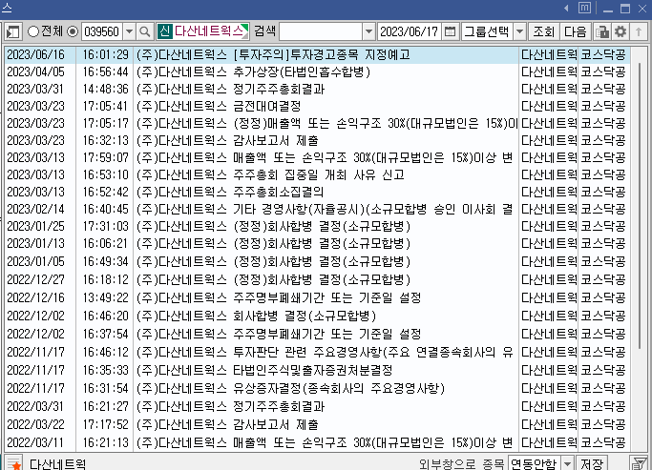This screenshot has height=470, width=652.
Task: Click the vertical scrollbar of the disclosure list
Action: coord(640,208)
